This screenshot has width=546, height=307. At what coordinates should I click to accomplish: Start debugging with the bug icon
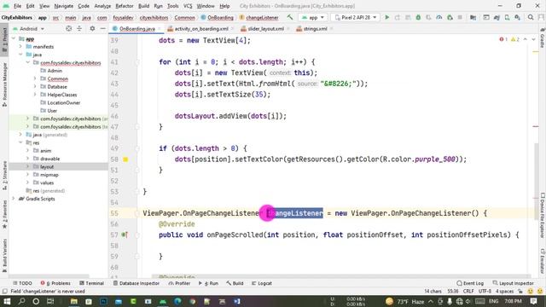(418, 17)
